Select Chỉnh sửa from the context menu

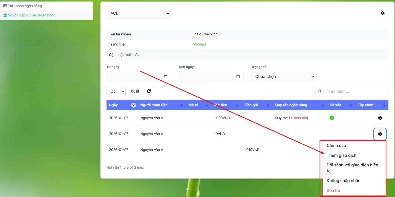pyautogui.click(x=336, y=145)
